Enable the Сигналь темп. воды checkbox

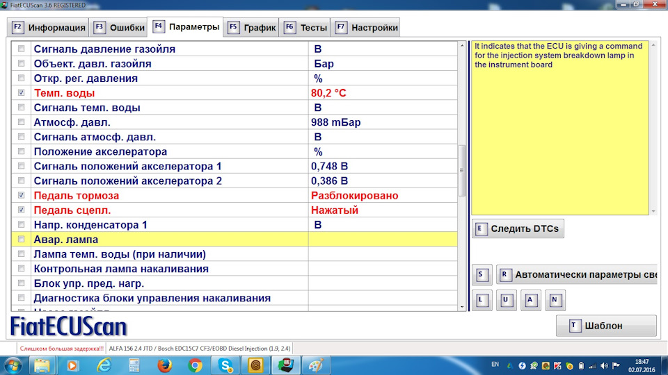(22, 108)
